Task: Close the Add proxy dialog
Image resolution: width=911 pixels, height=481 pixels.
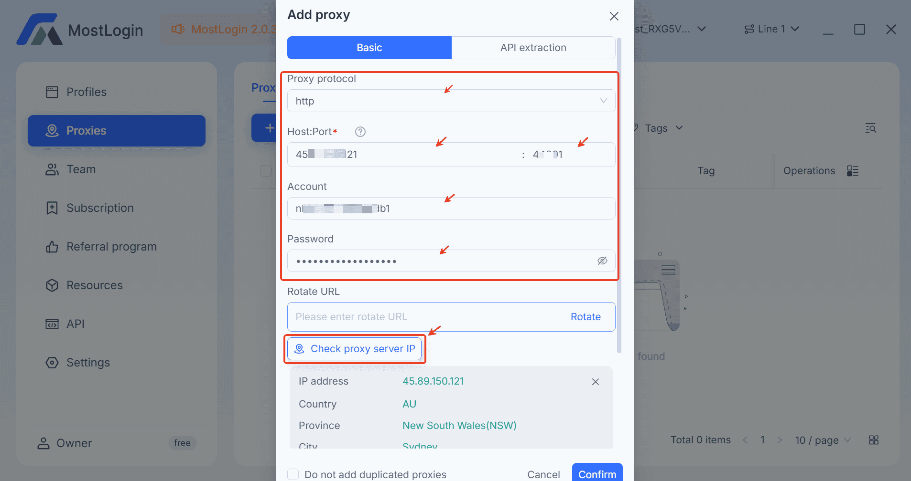Action: (x=614, y=16)
